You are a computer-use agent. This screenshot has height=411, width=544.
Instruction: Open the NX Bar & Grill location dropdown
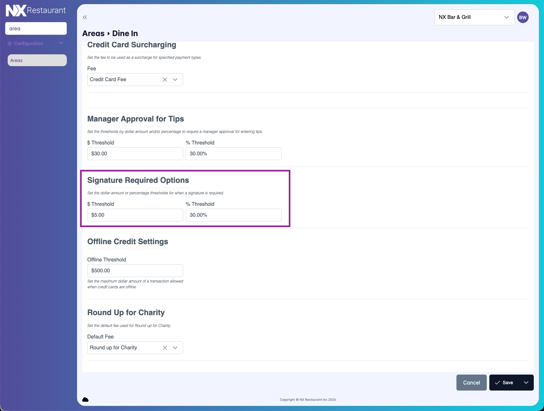(x=474, y=17)
